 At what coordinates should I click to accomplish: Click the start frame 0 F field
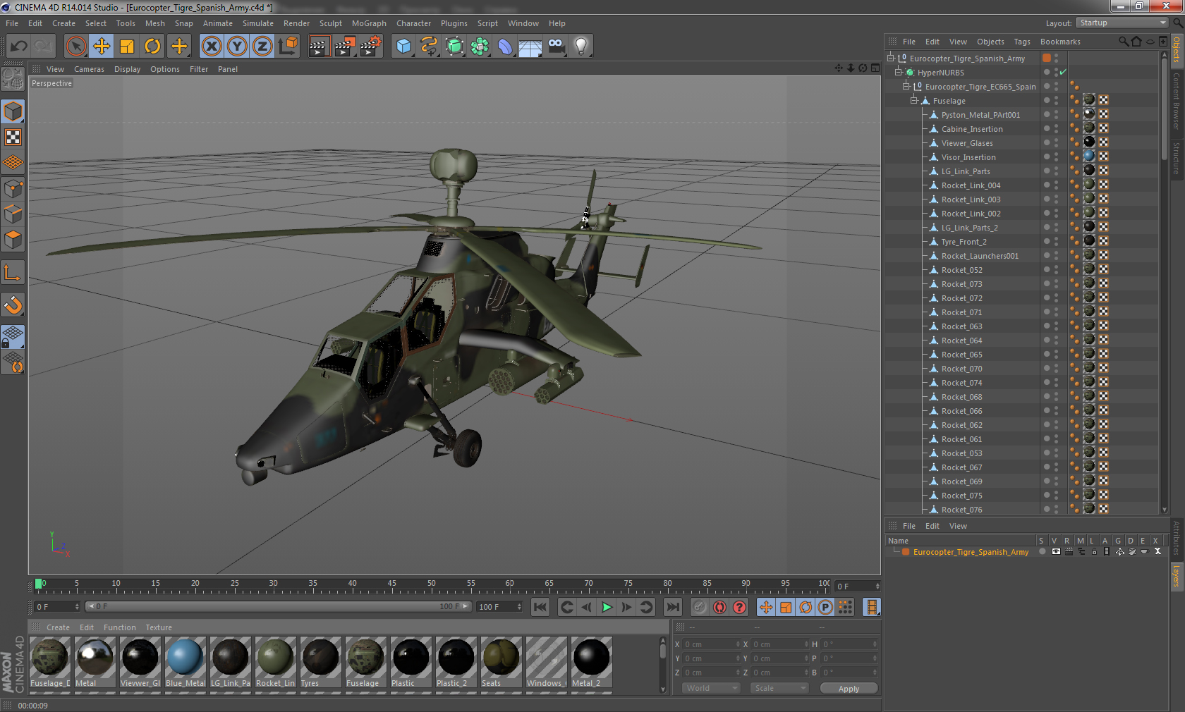click(58, 606)
